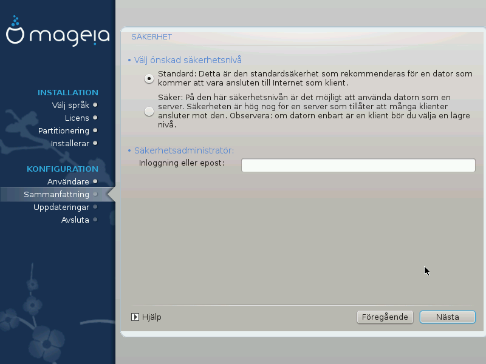Click the Installerar sidebar step

[70, 143]
